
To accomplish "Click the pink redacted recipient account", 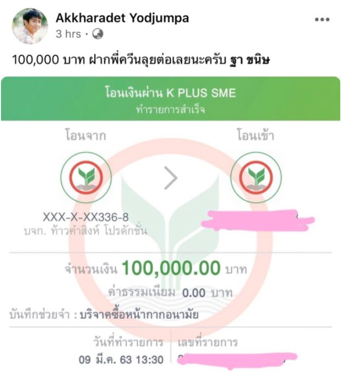I will (257, 220).
